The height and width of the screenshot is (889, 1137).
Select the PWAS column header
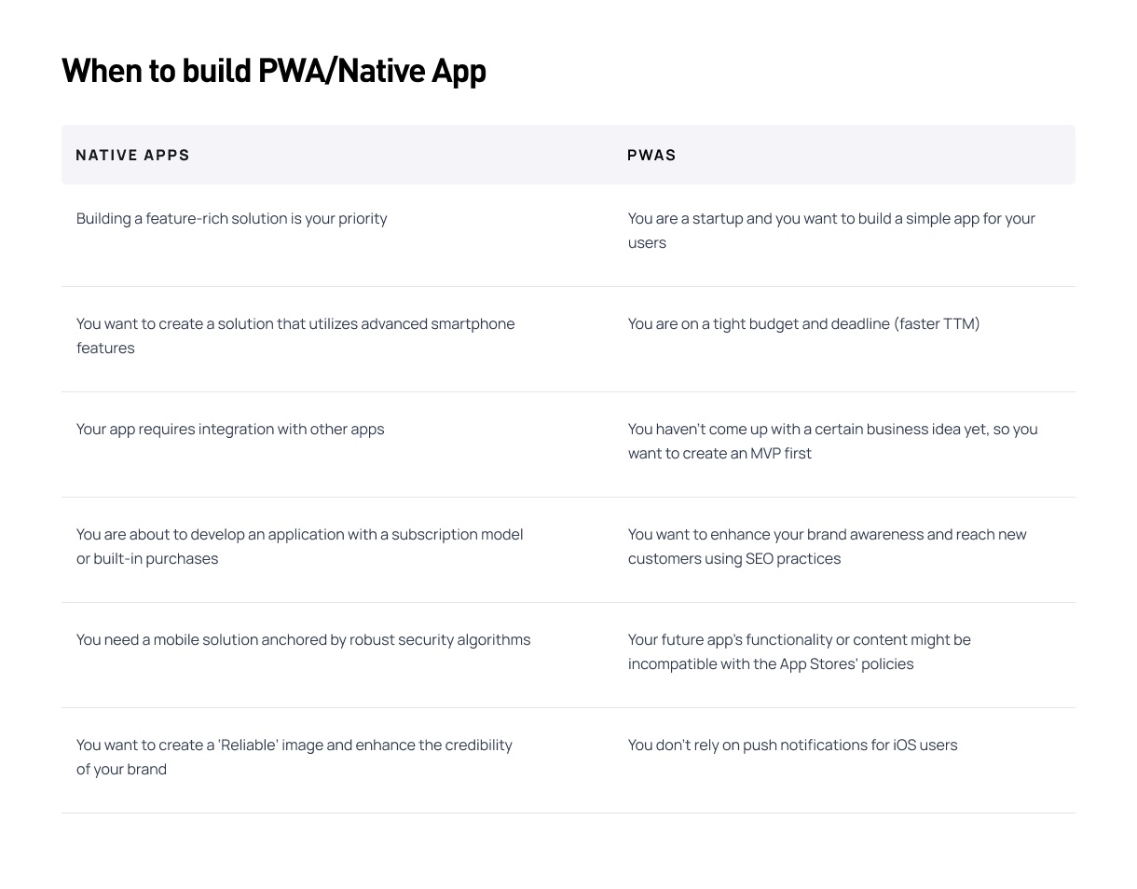click(651, 155)
